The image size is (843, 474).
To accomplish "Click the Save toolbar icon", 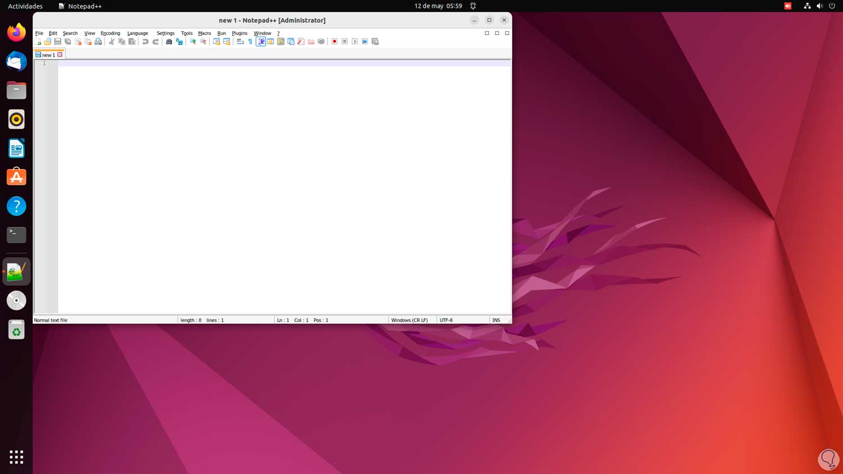I will [x=57, y=42].
